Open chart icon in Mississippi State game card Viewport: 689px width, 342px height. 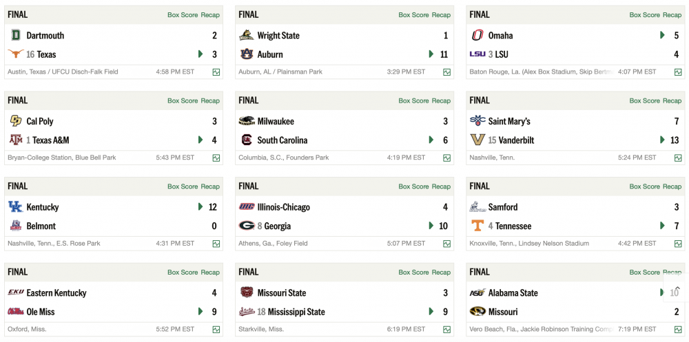point(447,330)
